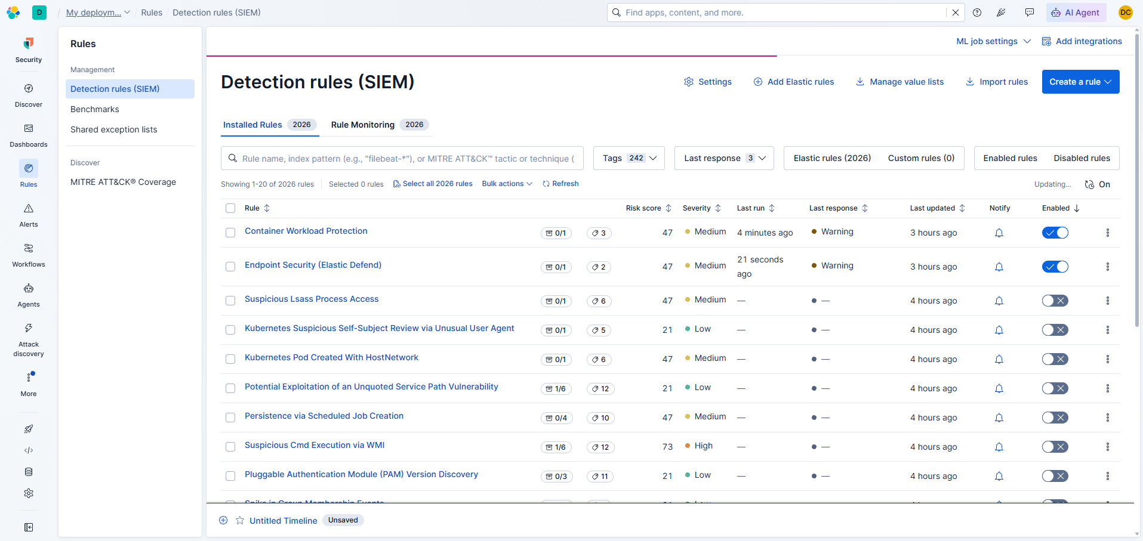1143x541 pixels.
Task: Open MITRE ATT&CK Coverage page
Action: pyautogui.click(x=123, y=182)
